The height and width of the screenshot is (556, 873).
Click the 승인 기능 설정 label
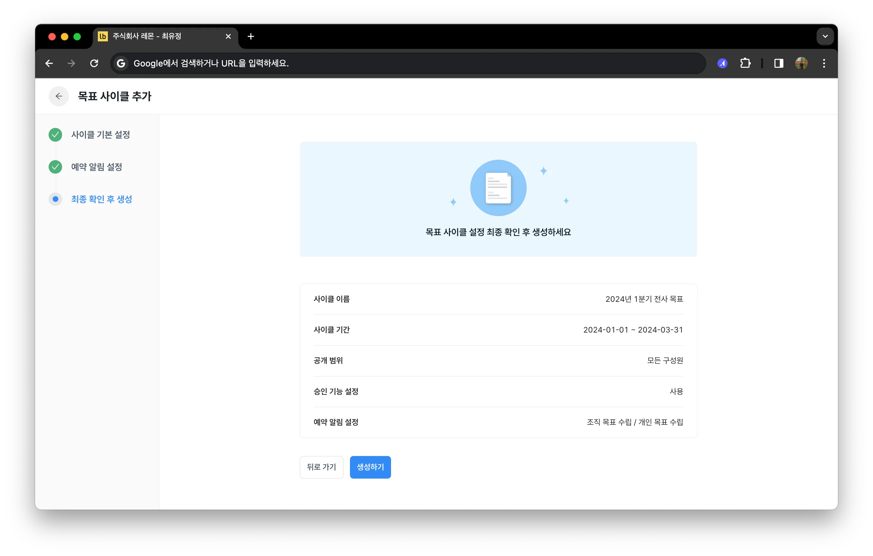[x=336, y=391]
